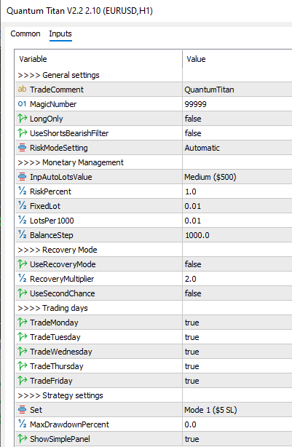
Task: Click the string icon beside TradeComment
Action: [x=23, y=90]
